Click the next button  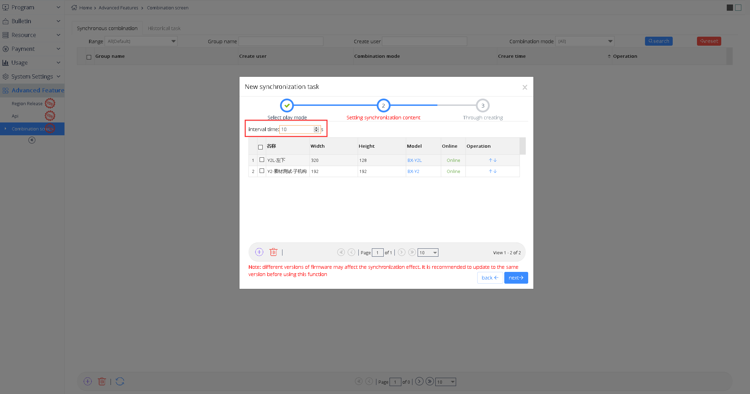point(516,278)
